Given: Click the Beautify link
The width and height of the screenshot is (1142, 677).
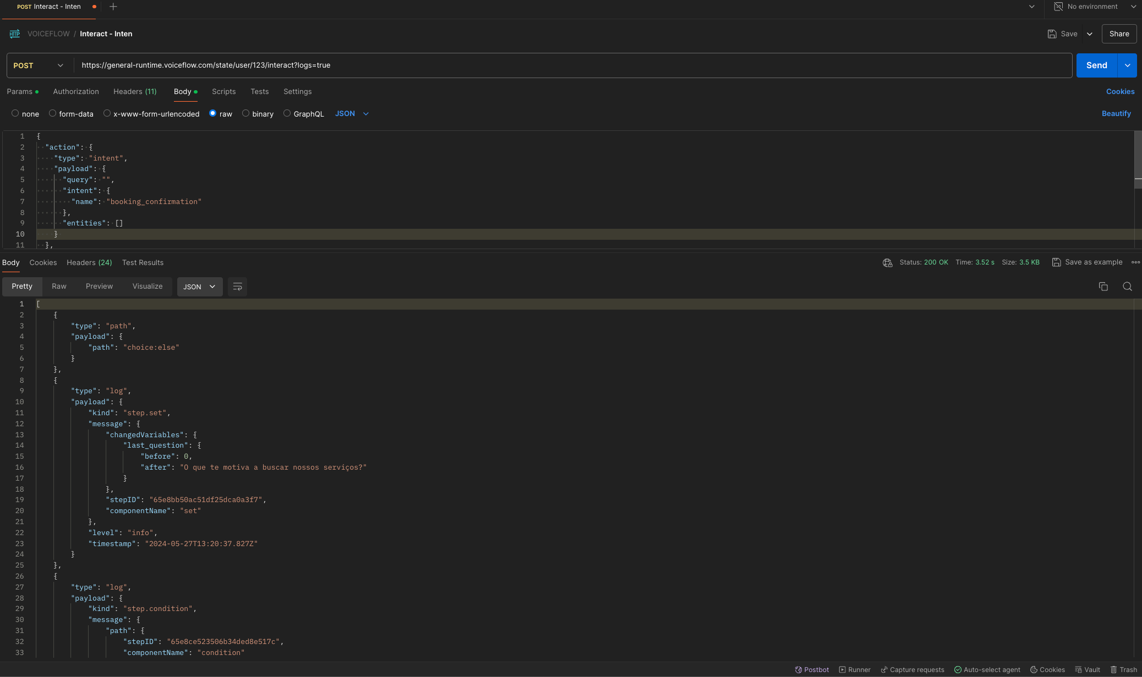Looking at the screenshot, I should tap(1116, 113).
